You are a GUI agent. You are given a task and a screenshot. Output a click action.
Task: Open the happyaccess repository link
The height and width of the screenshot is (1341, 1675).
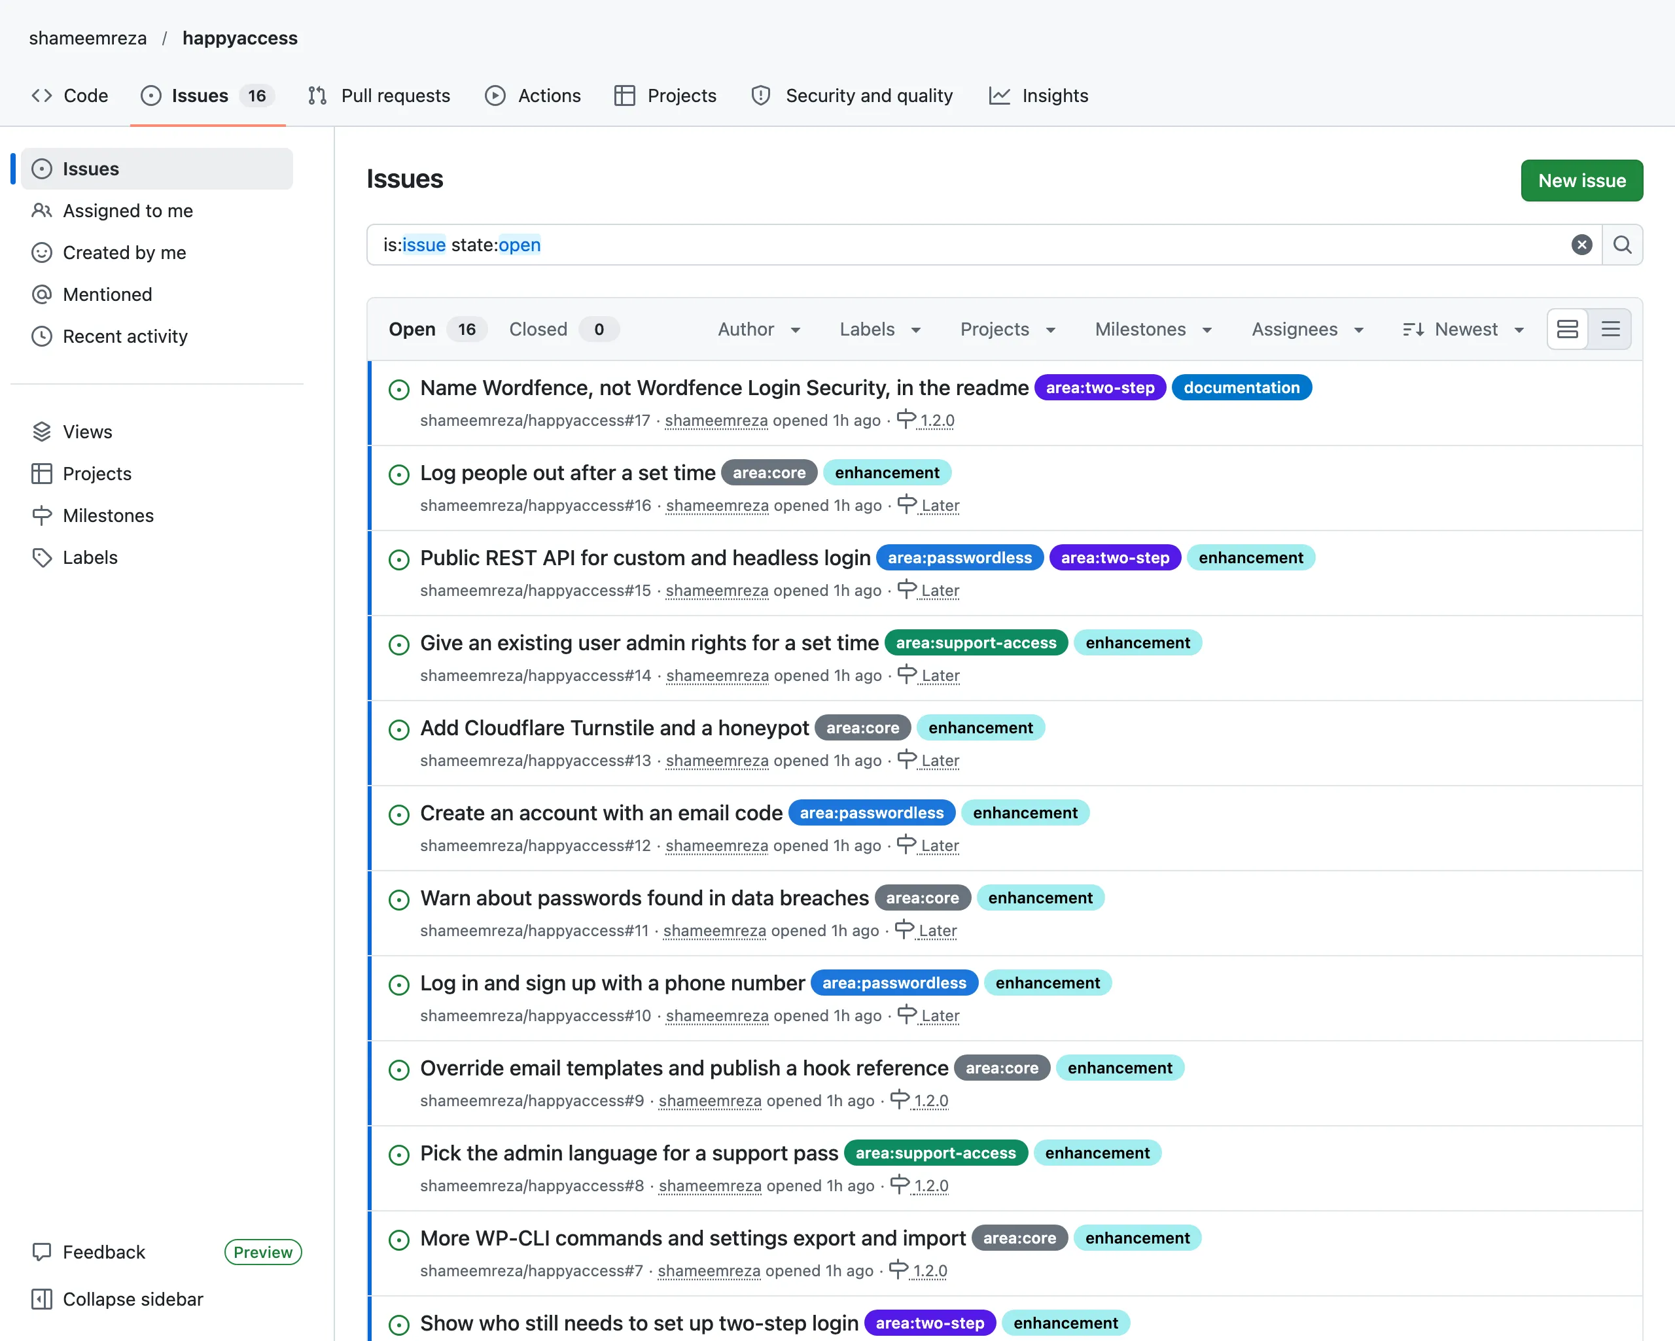[240, 38]
